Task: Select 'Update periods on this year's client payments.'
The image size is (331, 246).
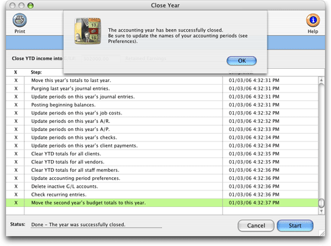Action: tap(162, 145)
